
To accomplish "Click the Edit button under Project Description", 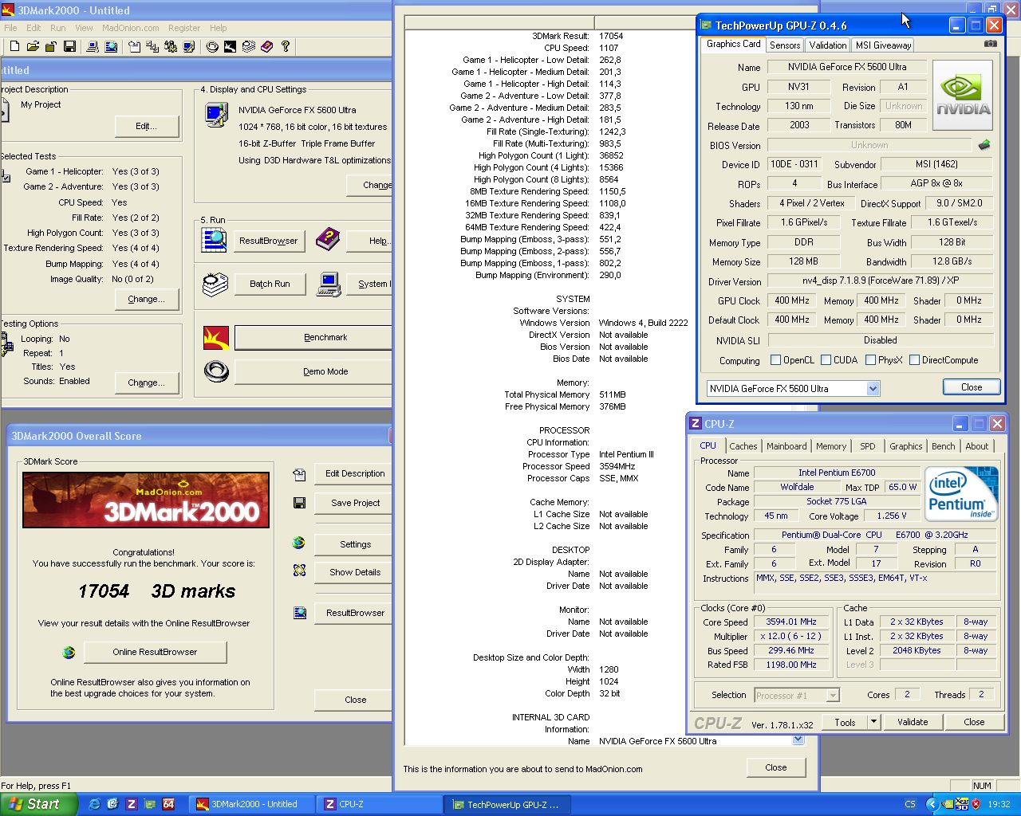I will coord(147,126).
